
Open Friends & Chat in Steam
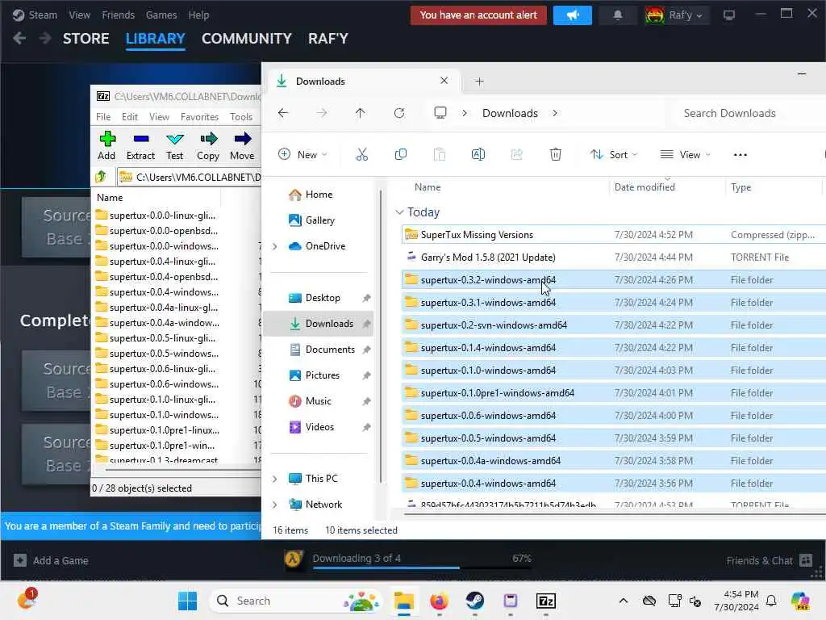pyautogui.click(x=769, y=560)
